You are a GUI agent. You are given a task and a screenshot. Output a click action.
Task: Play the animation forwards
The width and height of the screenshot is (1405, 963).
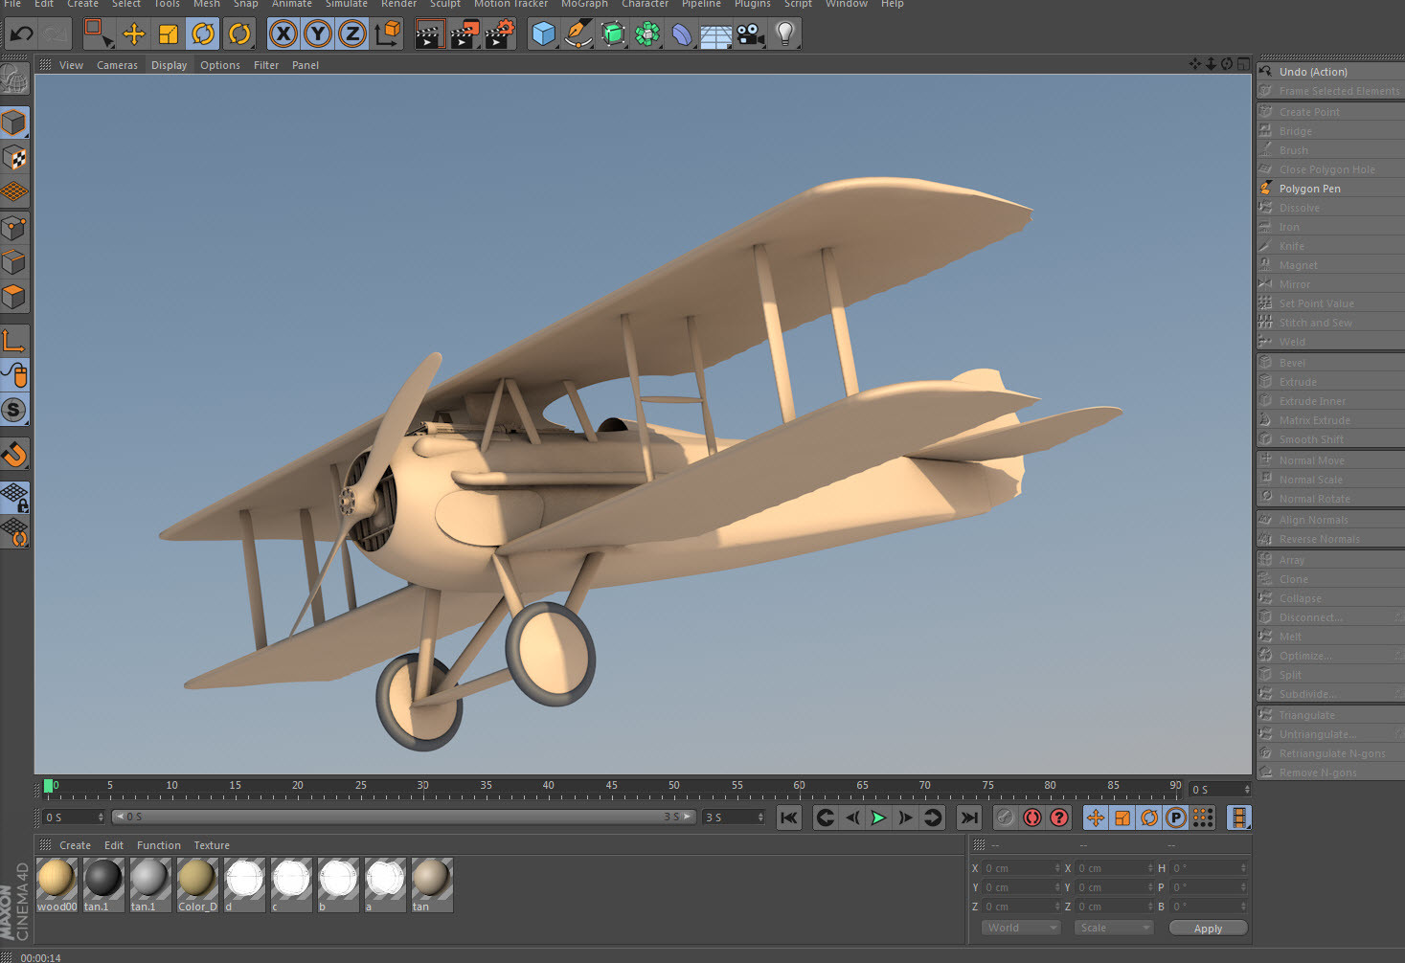[x=878, y=817]
